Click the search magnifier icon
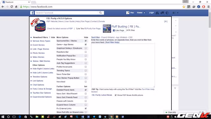Viewport: 211px width, 119px height. click(x=100, y=13)
